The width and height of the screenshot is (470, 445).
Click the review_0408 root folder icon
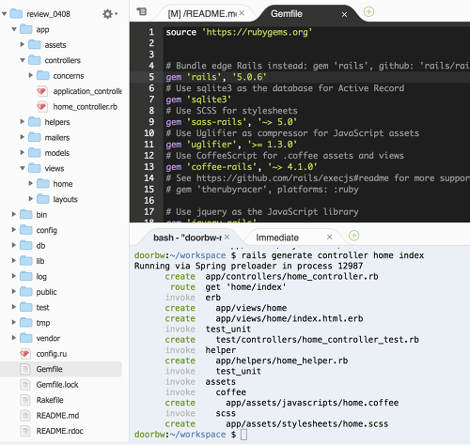point(16,14)
